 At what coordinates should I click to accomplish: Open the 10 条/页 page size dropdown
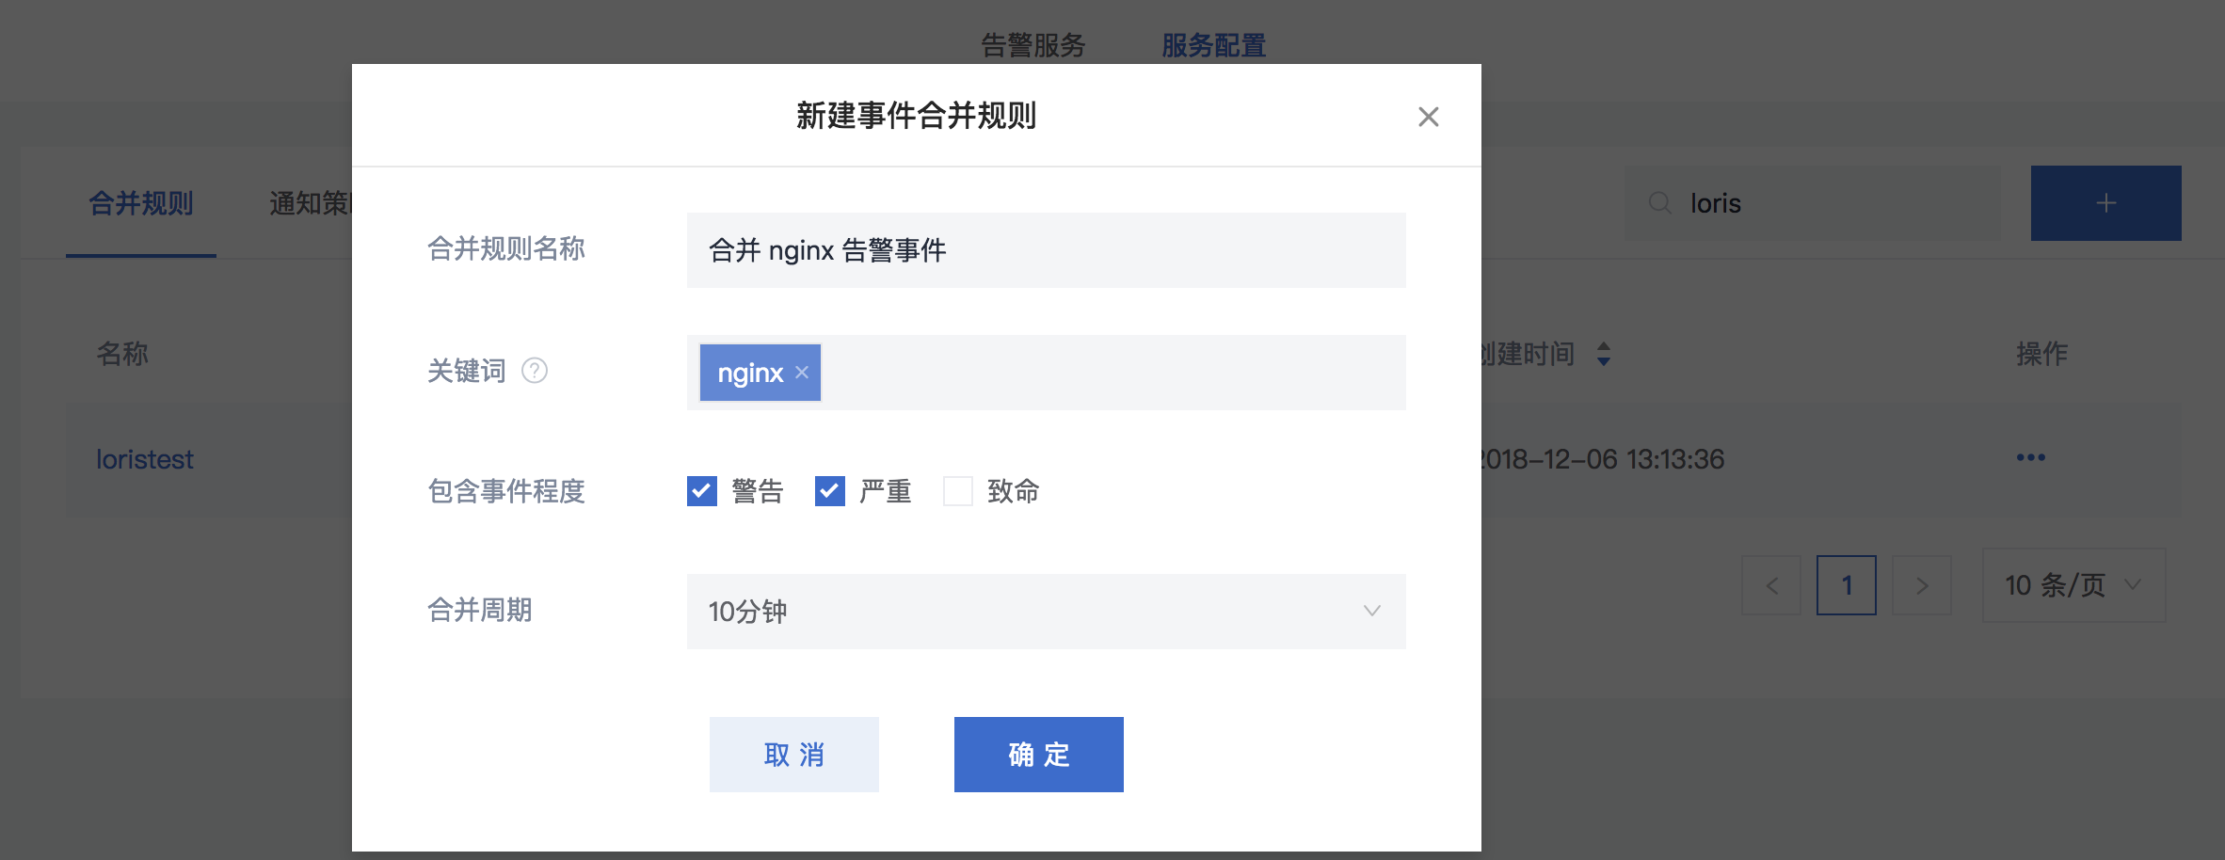(2073, 585)
